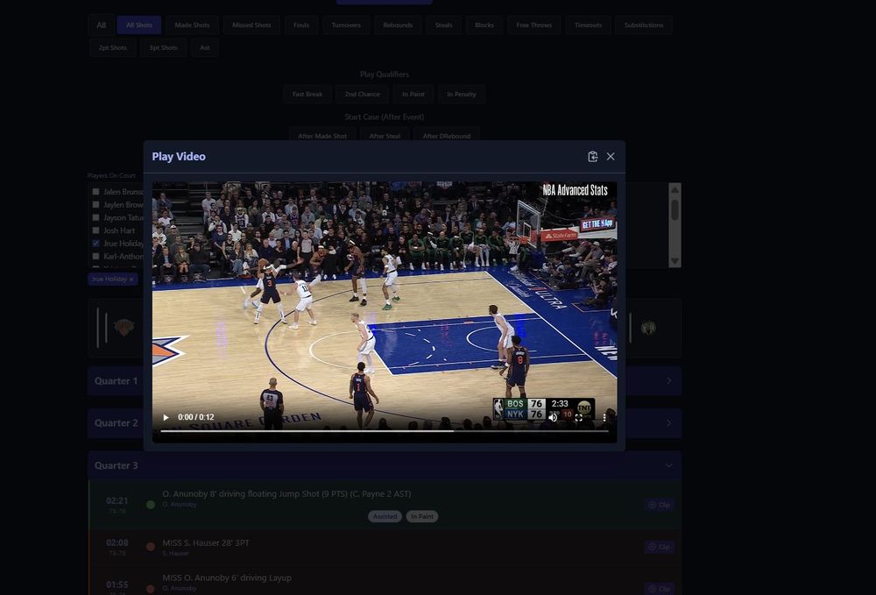Select the Knicks team logo

tap(124, 328)
